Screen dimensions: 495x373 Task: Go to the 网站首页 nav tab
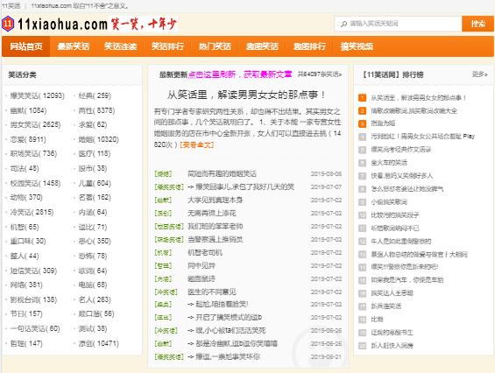[26, 46]
